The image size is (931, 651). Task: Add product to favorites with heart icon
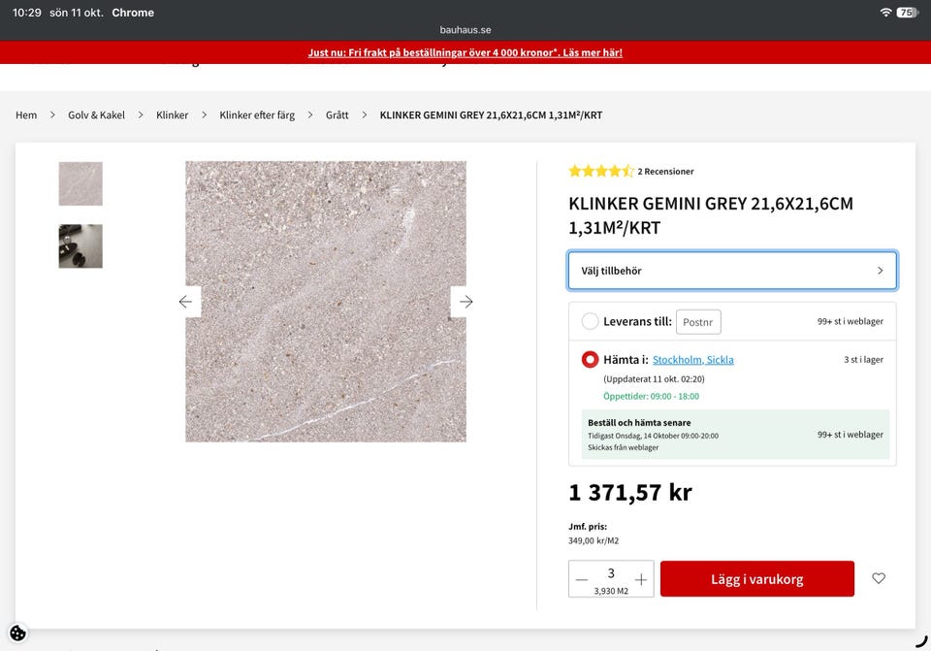pos(879,578)
